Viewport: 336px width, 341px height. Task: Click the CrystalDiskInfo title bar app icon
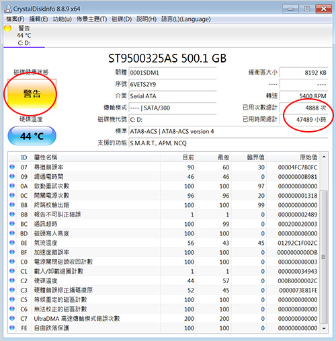tap(8, 9)
